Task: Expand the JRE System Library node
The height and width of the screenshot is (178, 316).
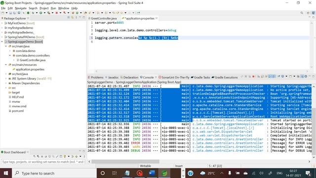Action: point(6,79)
